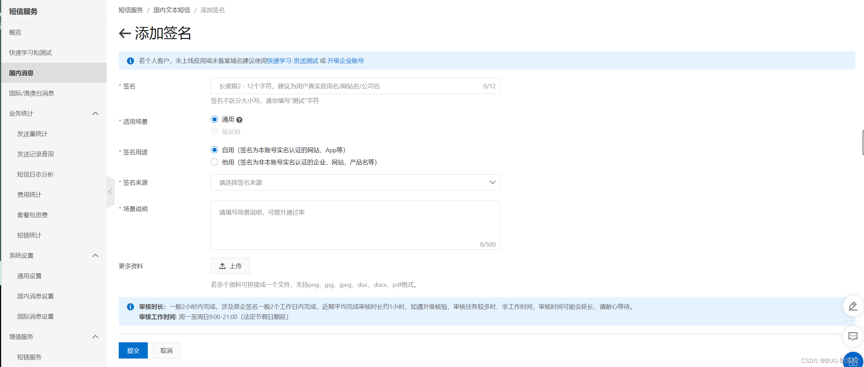864x367 pixels.
Task: Click the back arrow beside 添加签名
Action: click(x=124, y=33)
